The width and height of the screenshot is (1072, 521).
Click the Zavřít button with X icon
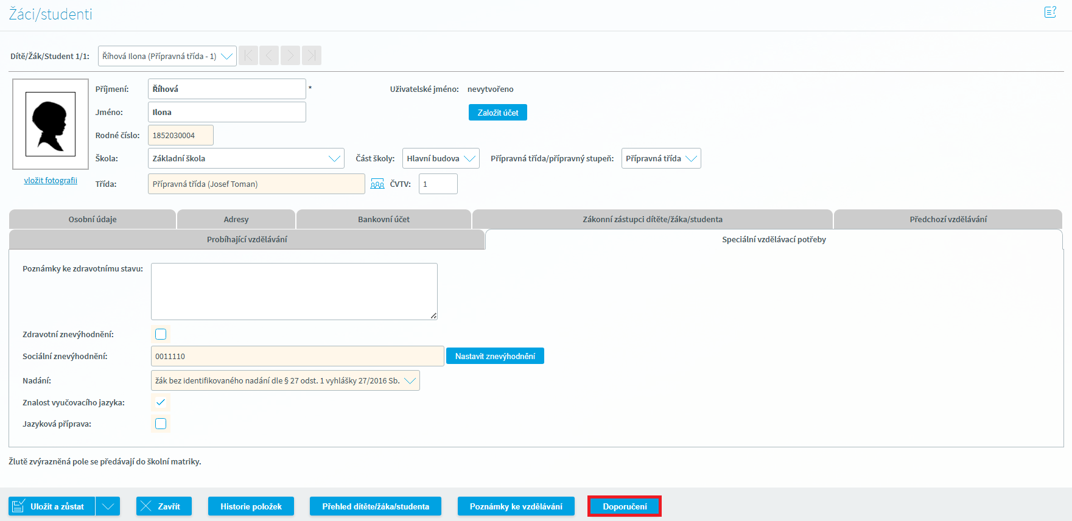pos(163,506)
